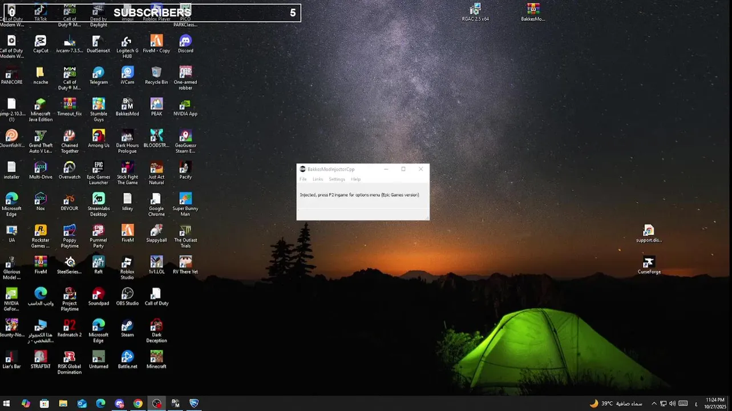Select the Telegram desktop shortcut
The height and width of the screenshot is (411, 732).
[x=98, y=75]
